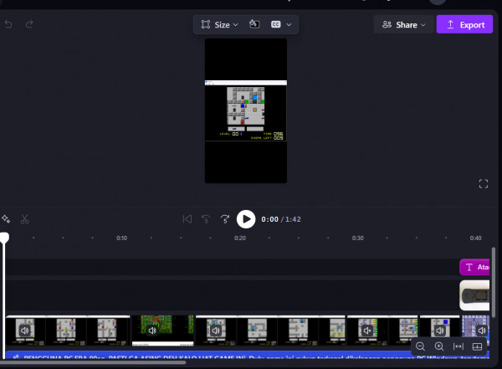
Task: Mute the first video clip's audio
Action: pos(25,331)
